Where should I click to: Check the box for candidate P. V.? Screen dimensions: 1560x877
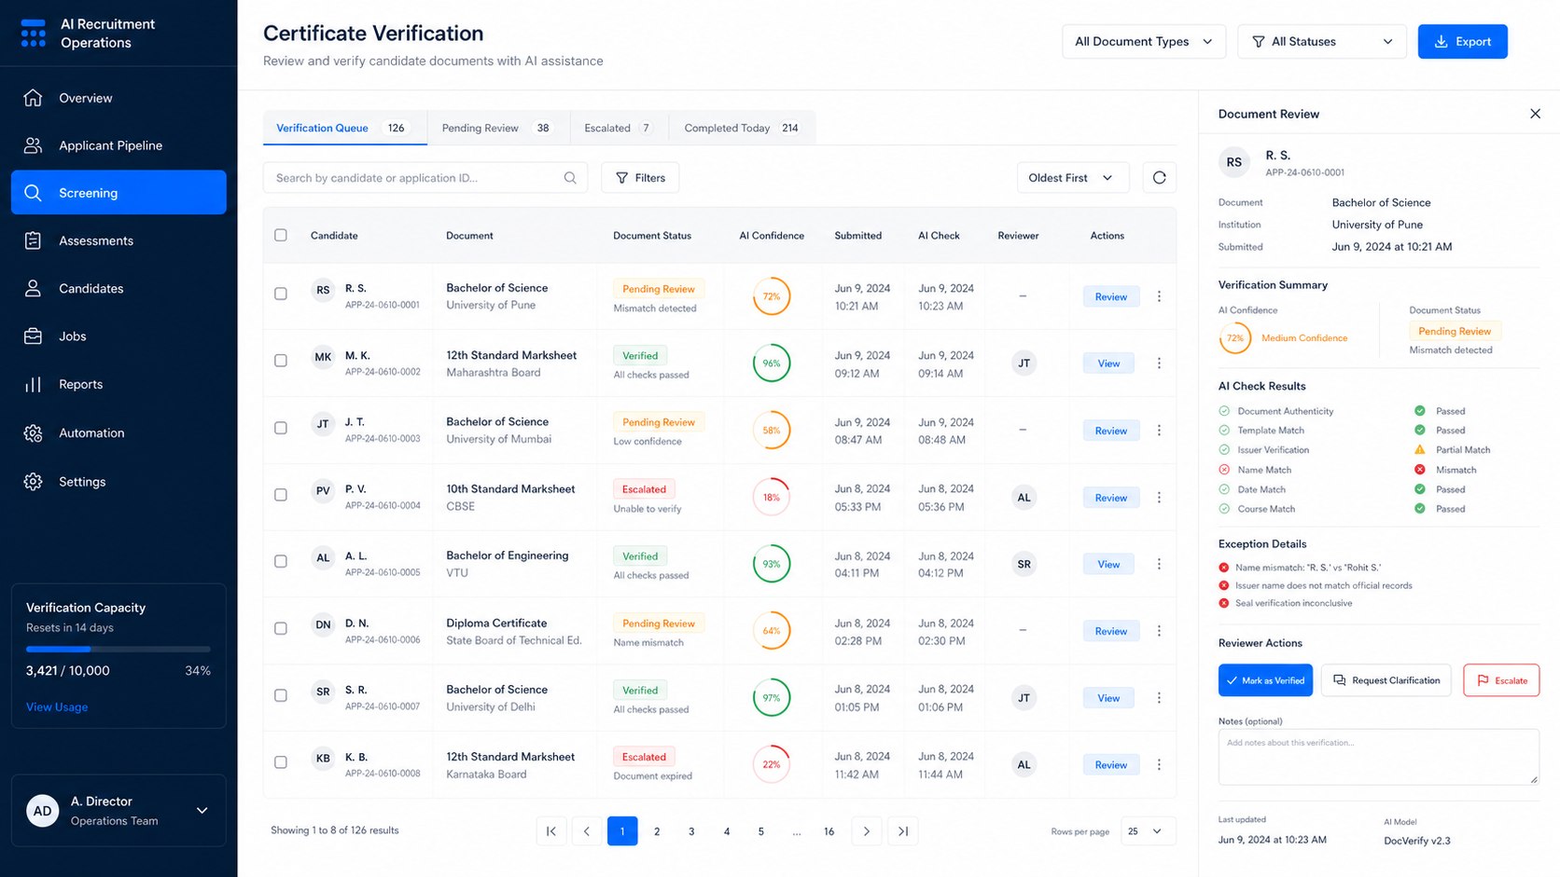tap(281, 495)
